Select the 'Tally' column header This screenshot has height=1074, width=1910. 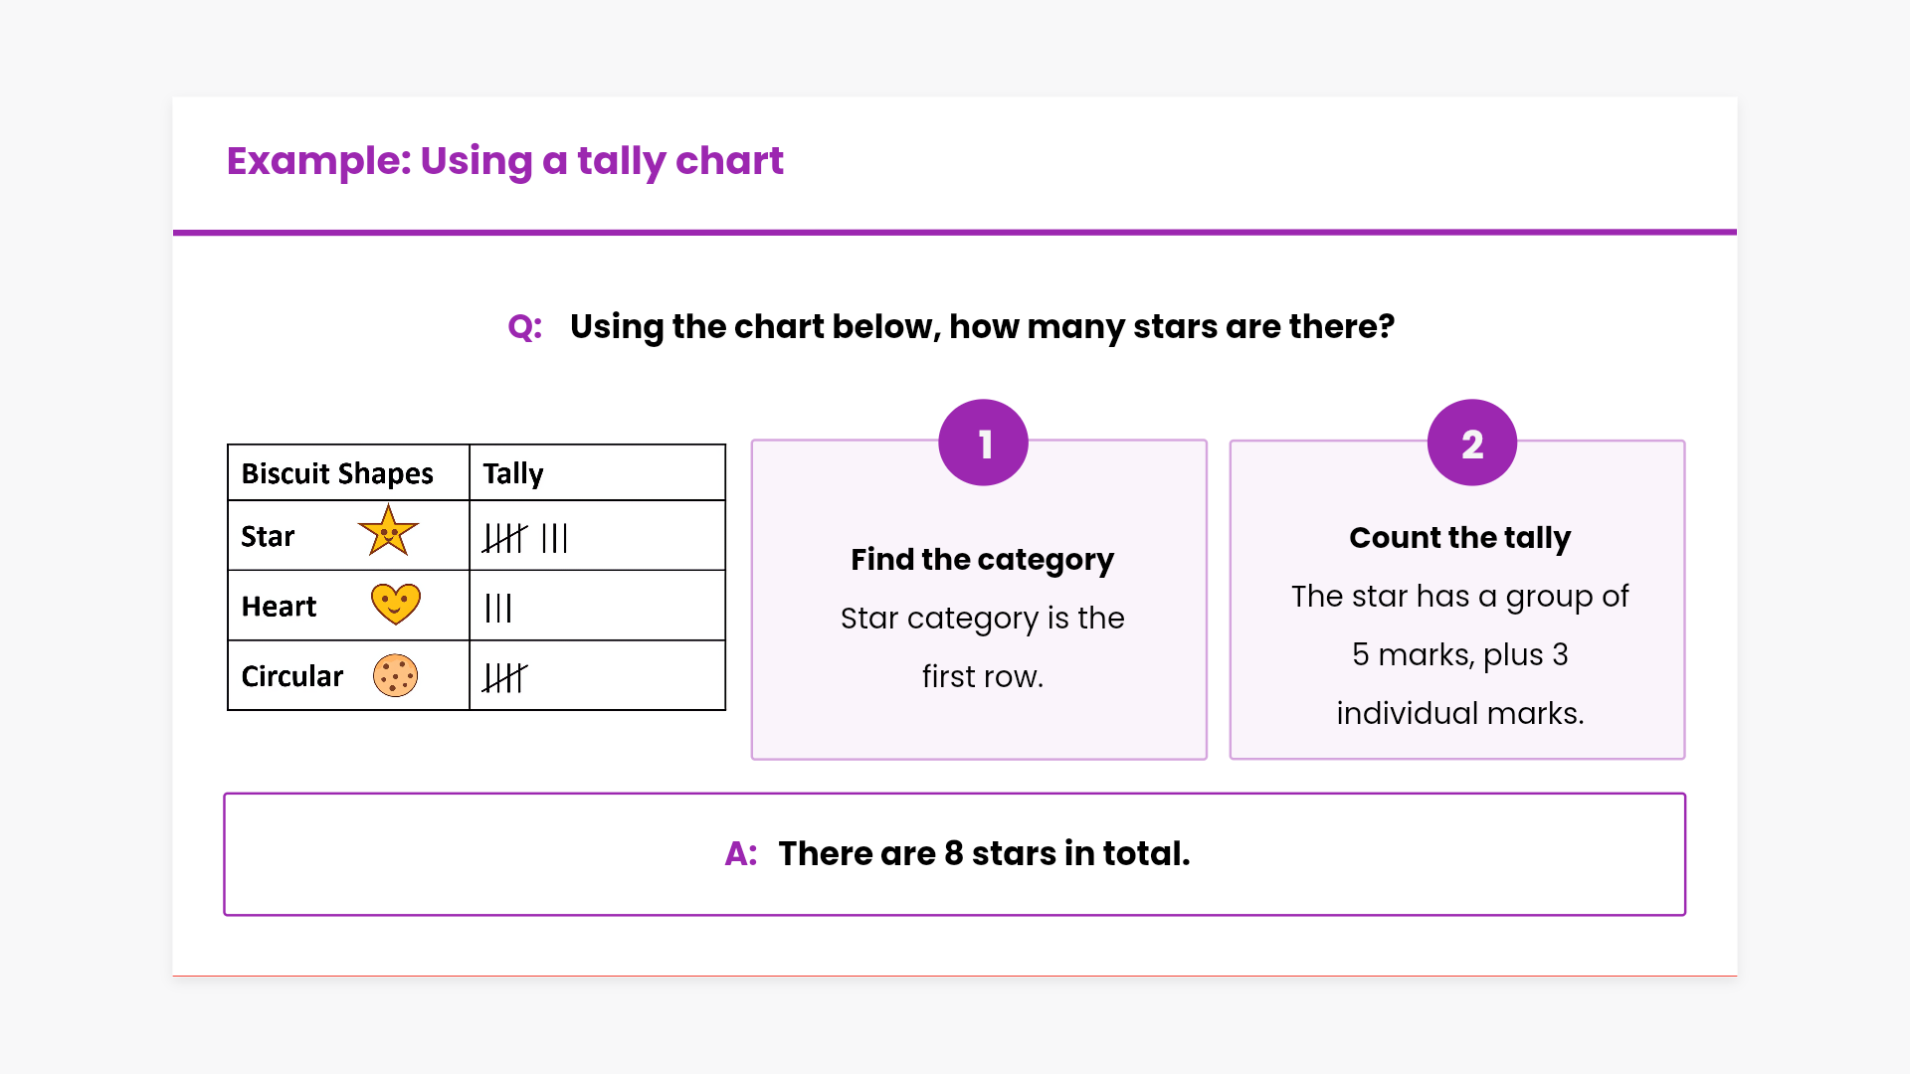pyautogui.click(x=513, y=473)
